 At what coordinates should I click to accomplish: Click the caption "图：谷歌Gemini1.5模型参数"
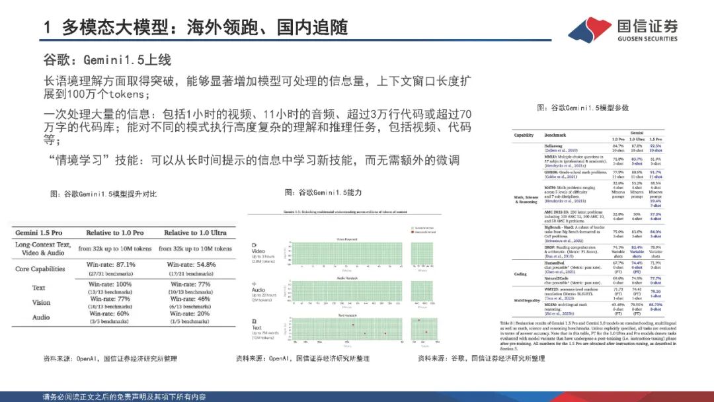pyautogui.click(x=583, y=108)
